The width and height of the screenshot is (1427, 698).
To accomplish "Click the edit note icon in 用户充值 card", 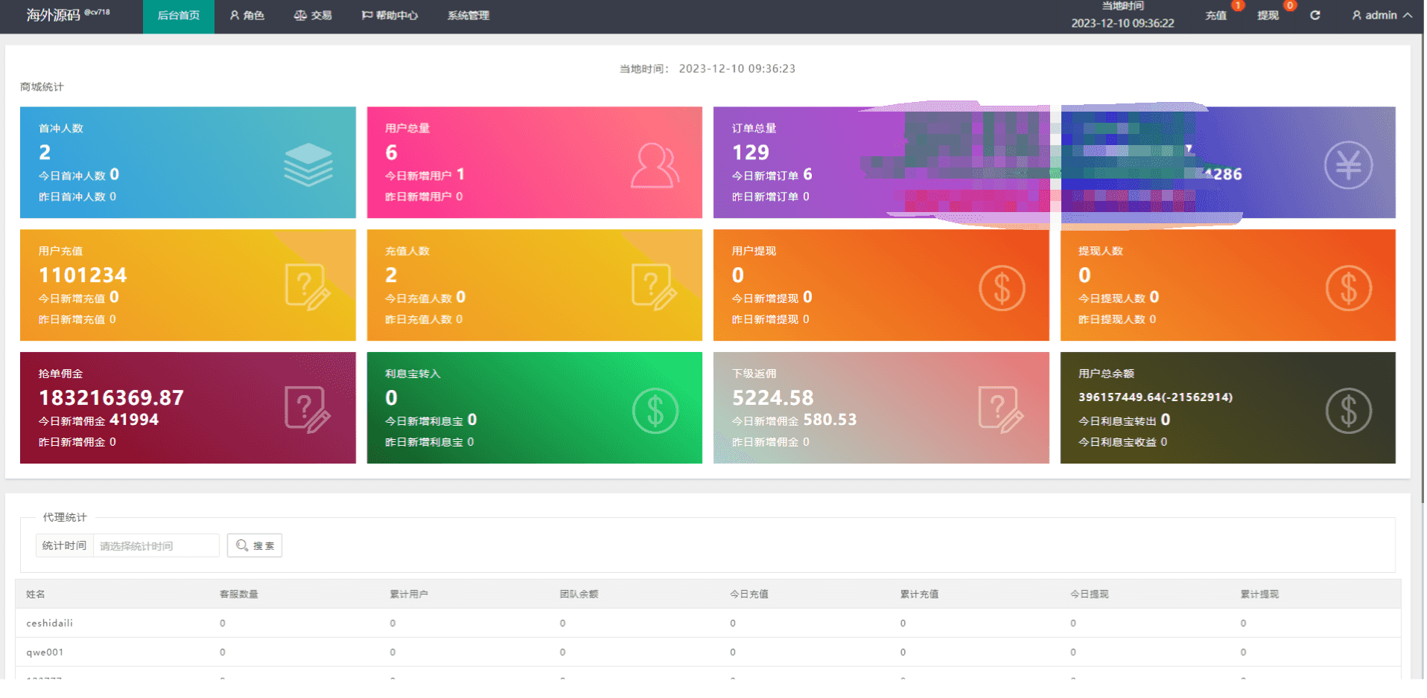I will click(308, 287).
